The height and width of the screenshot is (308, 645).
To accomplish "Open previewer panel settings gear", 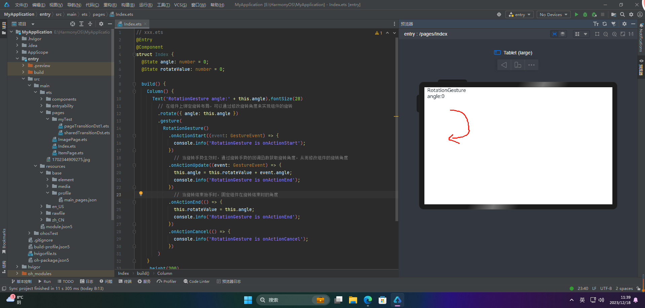I will click(x=624, y=24).
